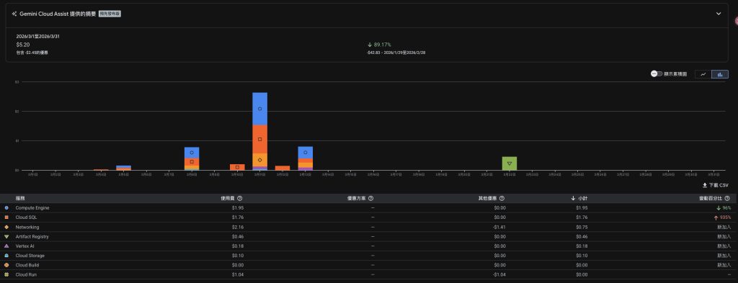Select the Compute Engine service name
Image resolution: width=738 pixels, height=283 pixels.
(x=32, y=208)
